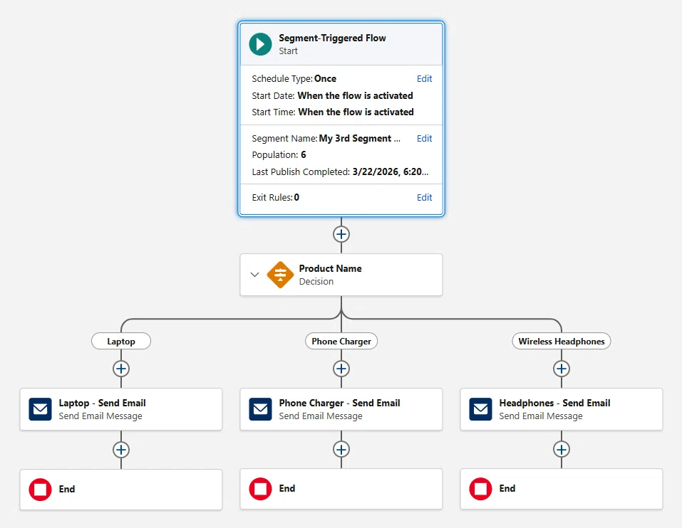Click the Segment-Triggered Flow title
Screen dimensions: 682x528
(x=332, y=38)
